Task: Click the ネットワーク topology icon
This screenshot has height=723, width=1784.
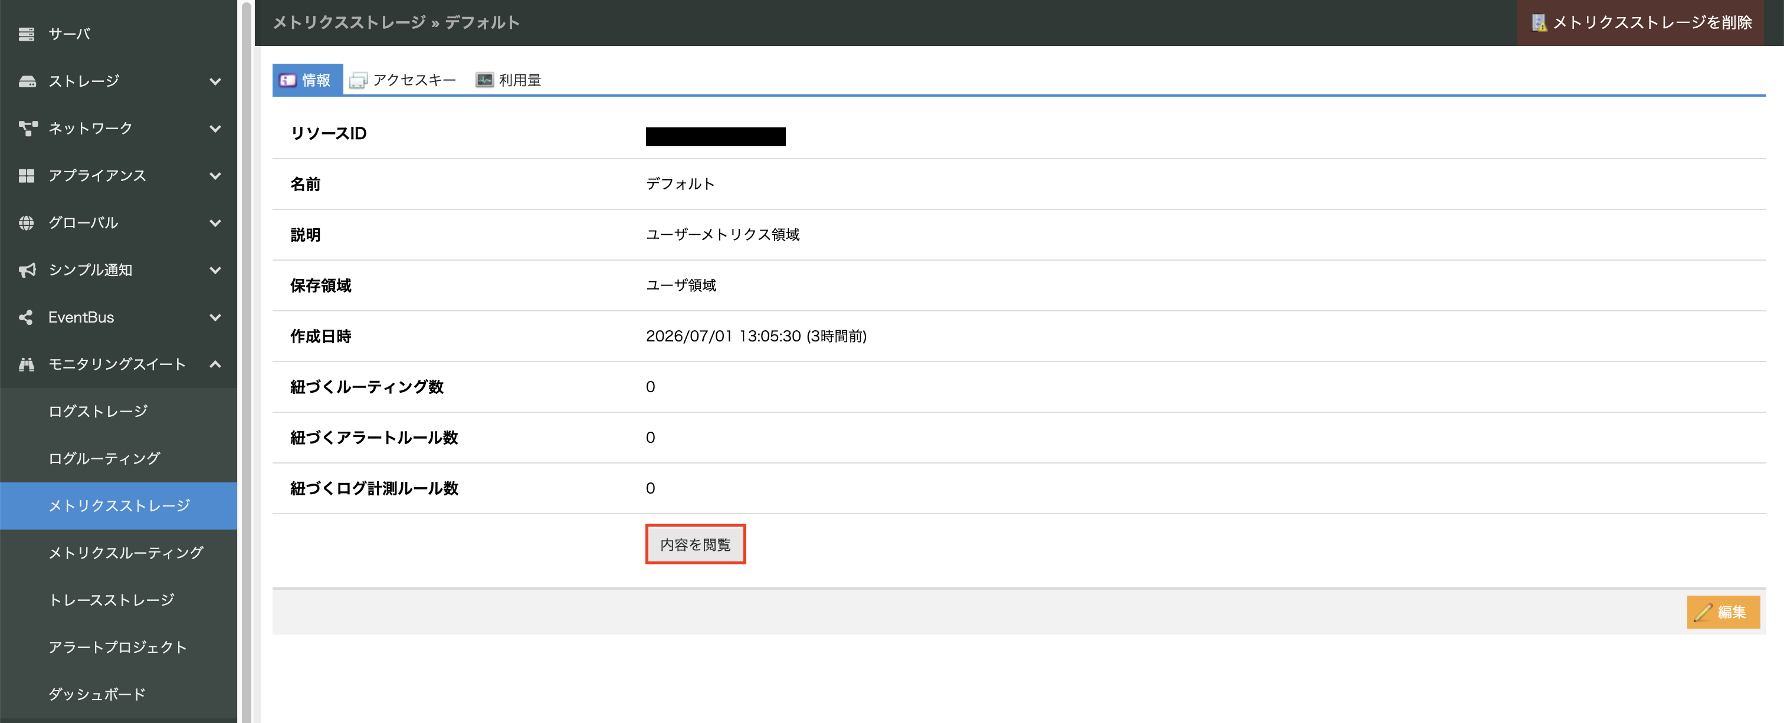Action: (28, 128)
